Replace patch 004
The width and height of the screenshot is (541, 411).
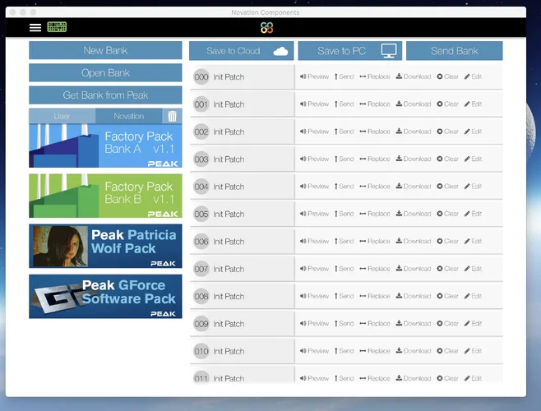pos(375,187)
